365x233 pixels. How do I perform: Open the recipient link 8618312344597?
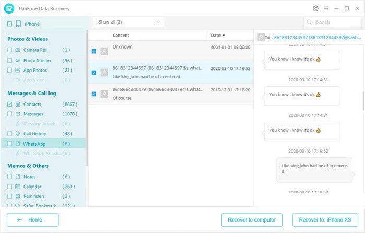pyautogui.click(x=318, y=37)
